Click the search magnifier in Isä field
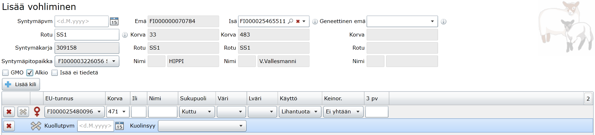The height and width of the screenshot is (135, 595). coord(290,21)
